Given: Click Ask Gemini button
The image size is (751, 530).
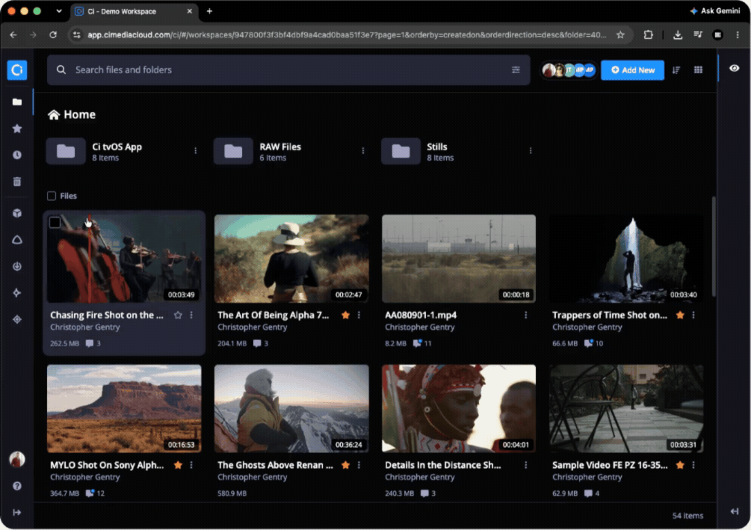Looking at the screenshot, I should point(714,10).
